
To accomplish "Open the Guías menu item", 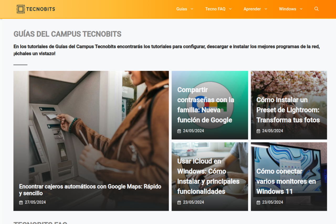I will click(182, 9).
